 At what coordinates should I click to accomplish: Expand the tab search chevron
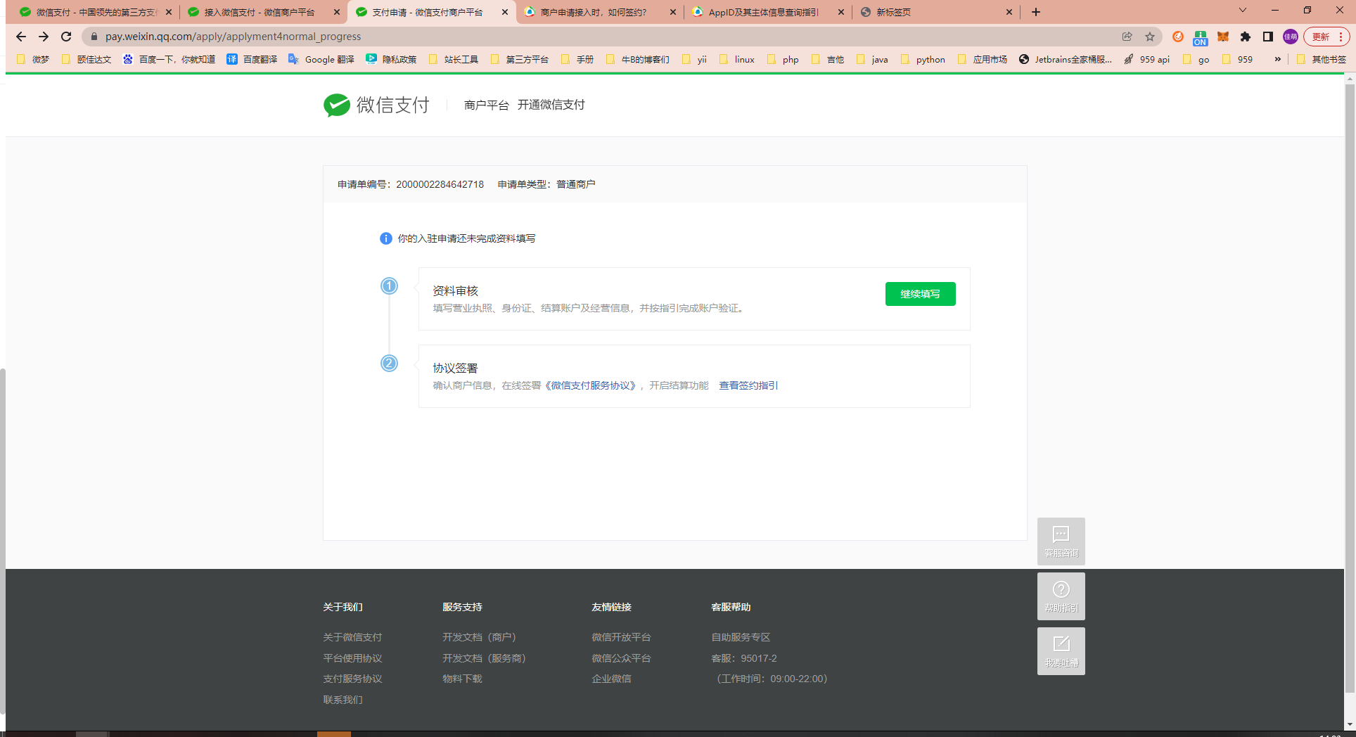click(1243, 11)
